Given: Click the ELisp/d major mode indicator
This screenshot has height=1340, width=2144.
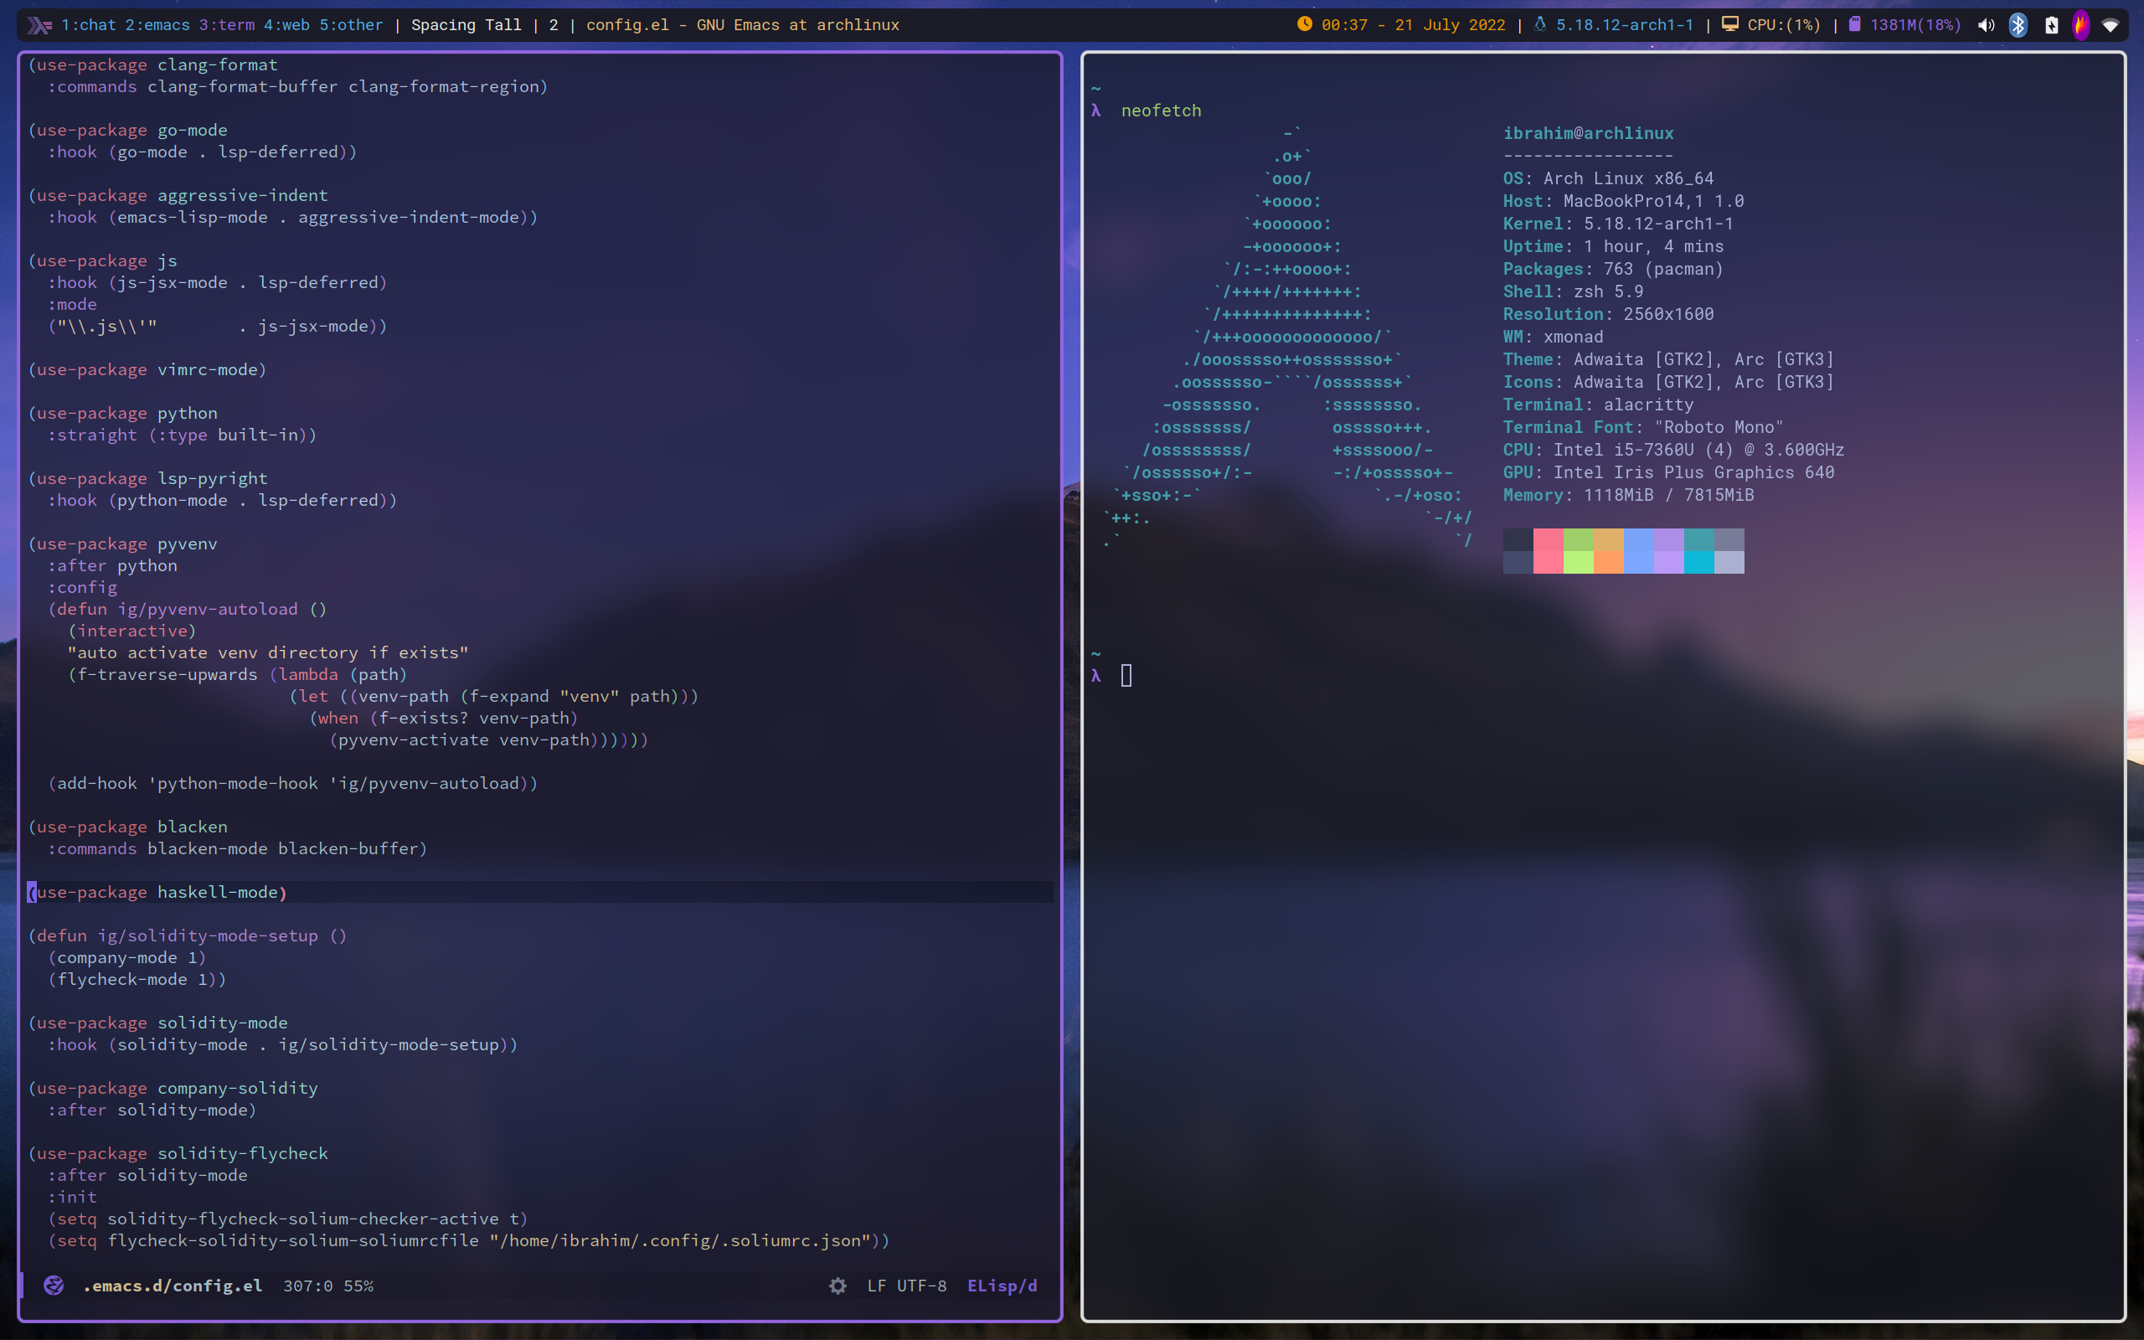Looking at the screenshot, I should tap(1001, 1285).
